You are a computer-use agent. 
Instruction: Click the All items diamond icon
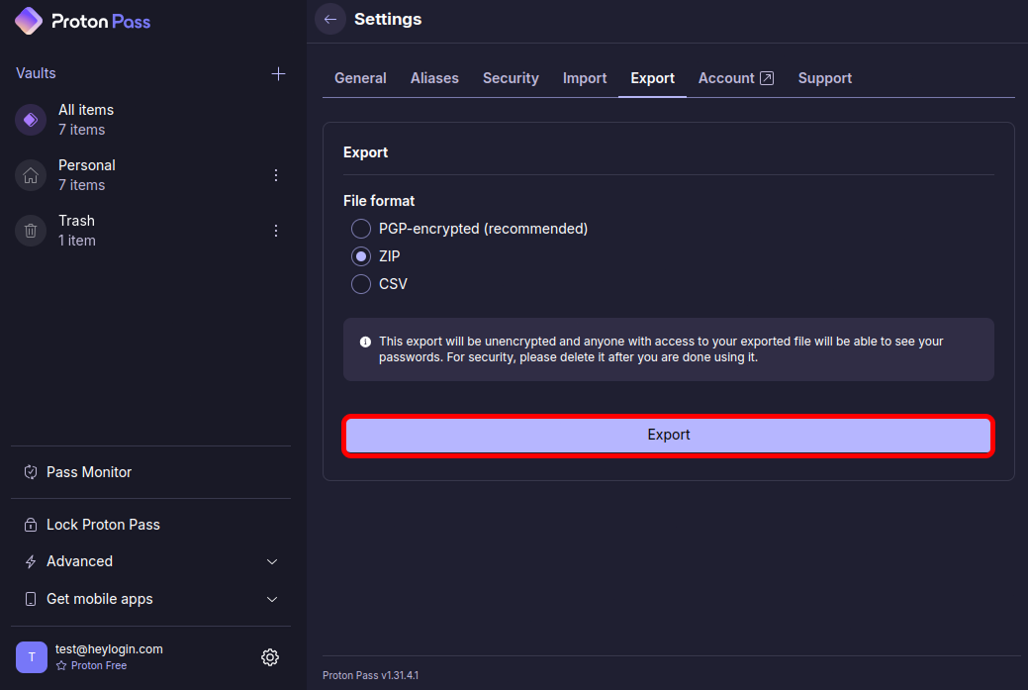click(31, 120)
